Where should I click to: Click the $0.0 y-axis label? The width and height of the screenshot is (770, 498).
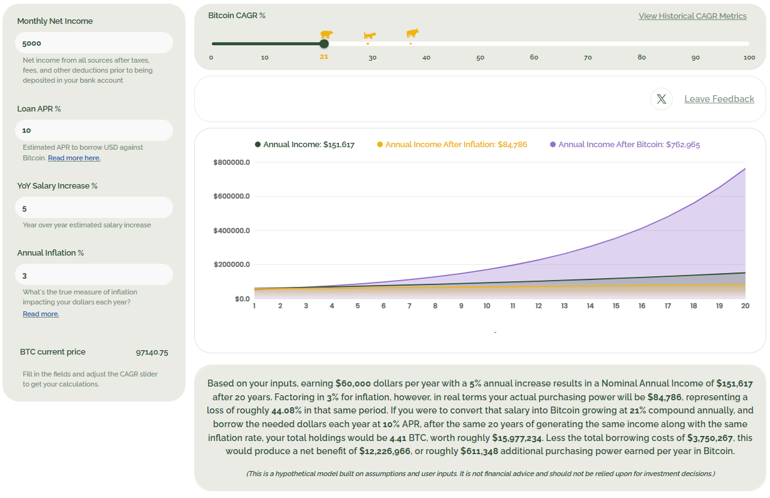(x=242, y=299)
